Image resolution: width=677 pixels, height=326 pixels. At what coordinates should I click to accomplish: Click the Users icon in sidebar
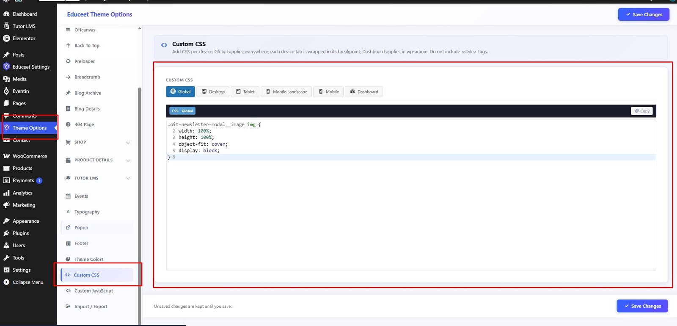click(6, 246)
